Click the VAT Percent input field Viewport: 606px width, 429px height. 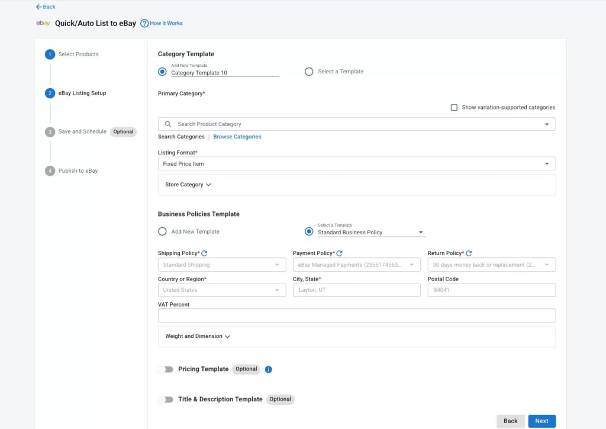(x=356, y=315)
